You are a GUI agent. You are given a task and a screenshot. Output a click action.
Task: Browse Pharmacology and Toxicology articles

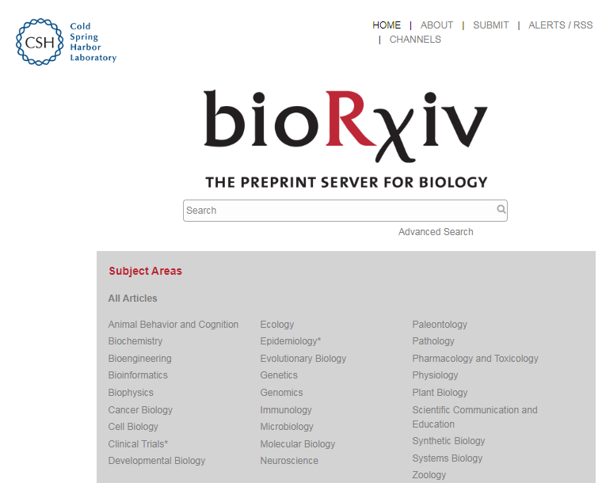click(475, 359)
